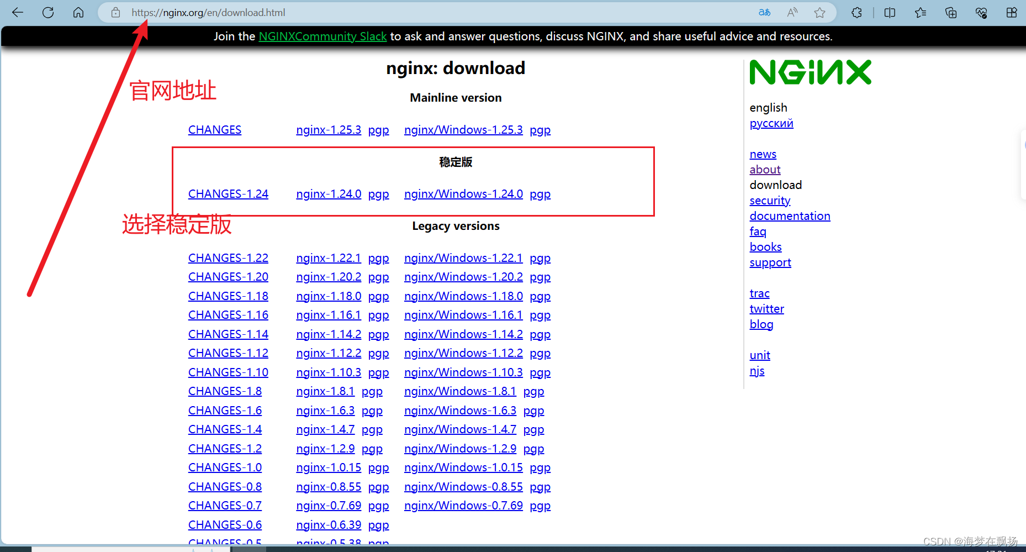Open the browser apps icon at toolbar end
Viewport: 1026px width, 552px height.
pos(1012,12)
